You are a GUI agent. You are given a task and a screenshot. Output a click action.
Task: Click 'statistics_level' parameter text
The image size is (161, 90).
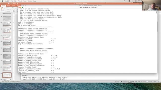25,40
